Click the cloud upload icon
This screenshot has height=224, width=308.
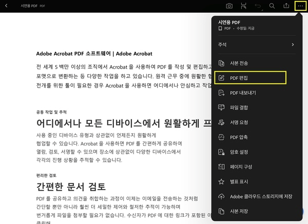(221, 196)
